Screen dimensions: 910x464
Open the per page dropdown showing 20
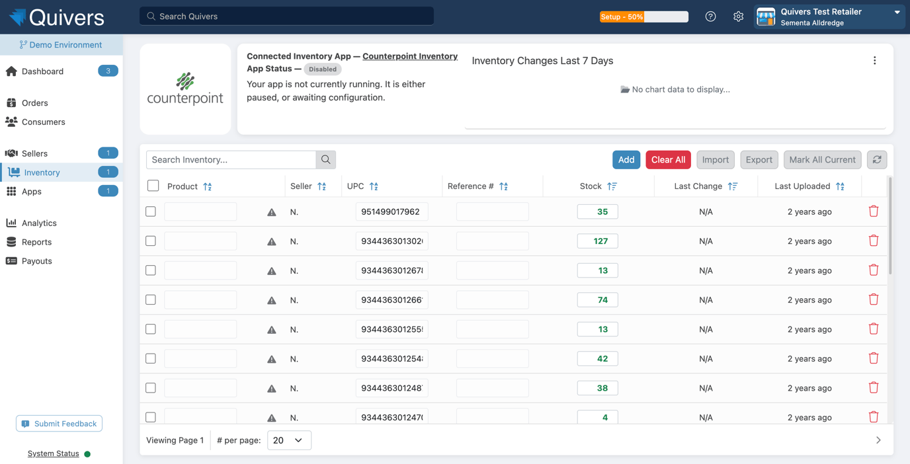pos(289,440)
